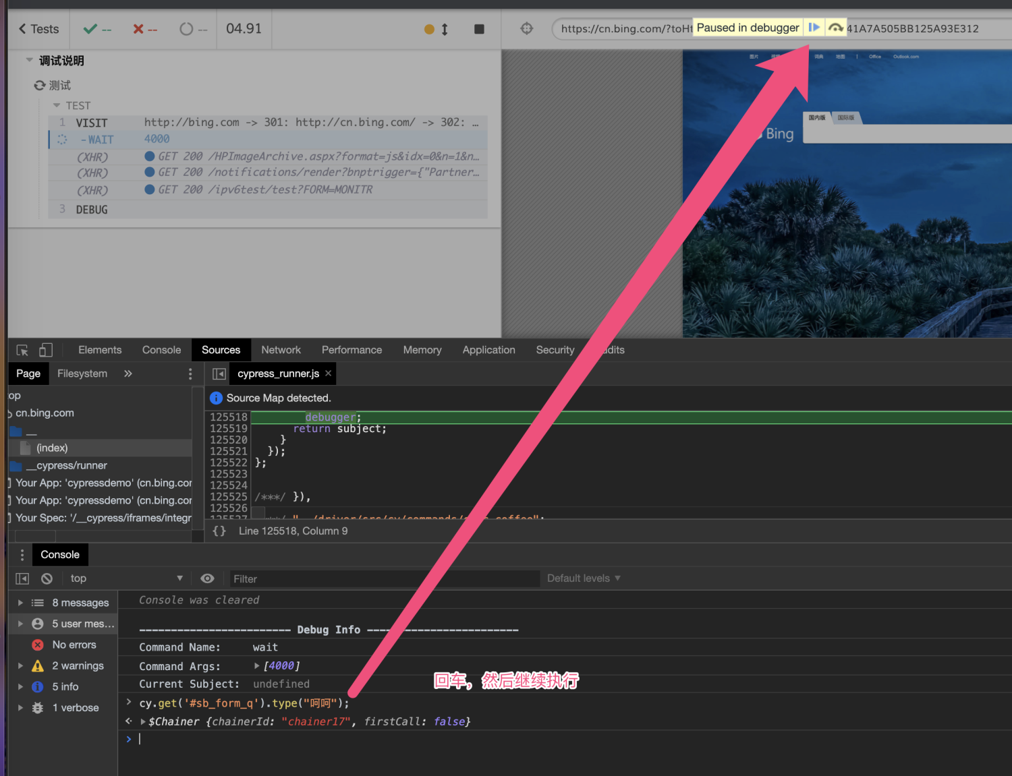Click the Source Map detected info icon
Image resolution: width=1012 pixels, height=776 pixels.
(216, 398)
